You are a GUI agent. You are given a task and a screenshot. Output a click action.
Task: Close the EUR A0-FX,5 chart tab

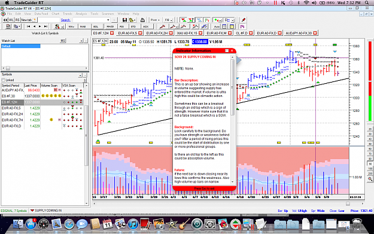140,33
